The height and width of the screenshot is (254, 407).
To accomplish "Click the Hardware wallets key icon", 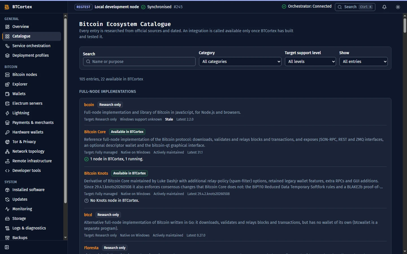I will coord(7,132).
